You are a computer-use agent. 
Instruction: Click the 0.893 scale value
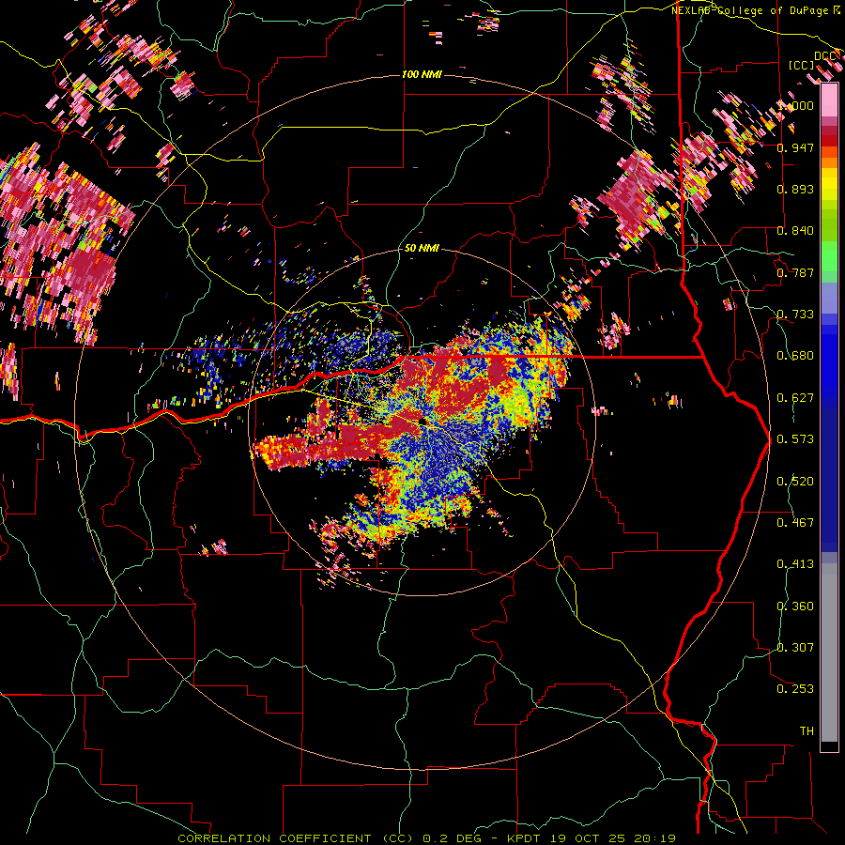795,189
